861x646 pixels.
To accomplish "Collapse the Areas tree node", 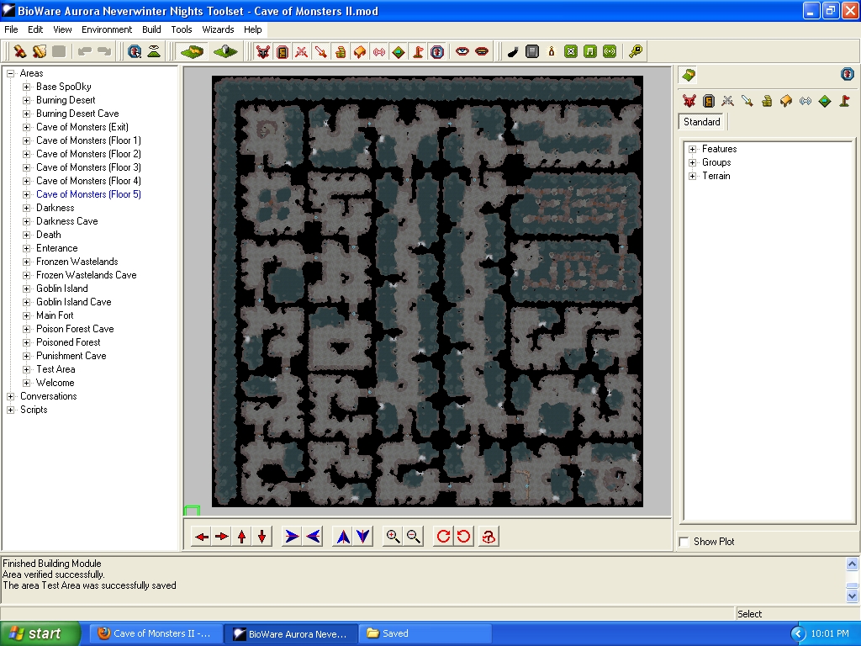I will tap(11, 73).
